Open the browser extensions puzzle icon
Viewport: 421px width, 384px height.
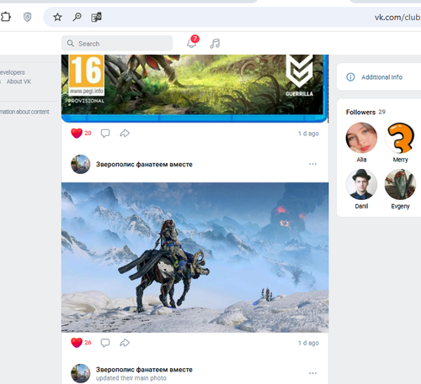5,17
